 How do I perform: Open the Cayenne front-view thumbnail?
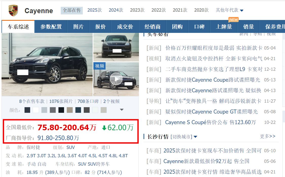(x=116, y=47)
